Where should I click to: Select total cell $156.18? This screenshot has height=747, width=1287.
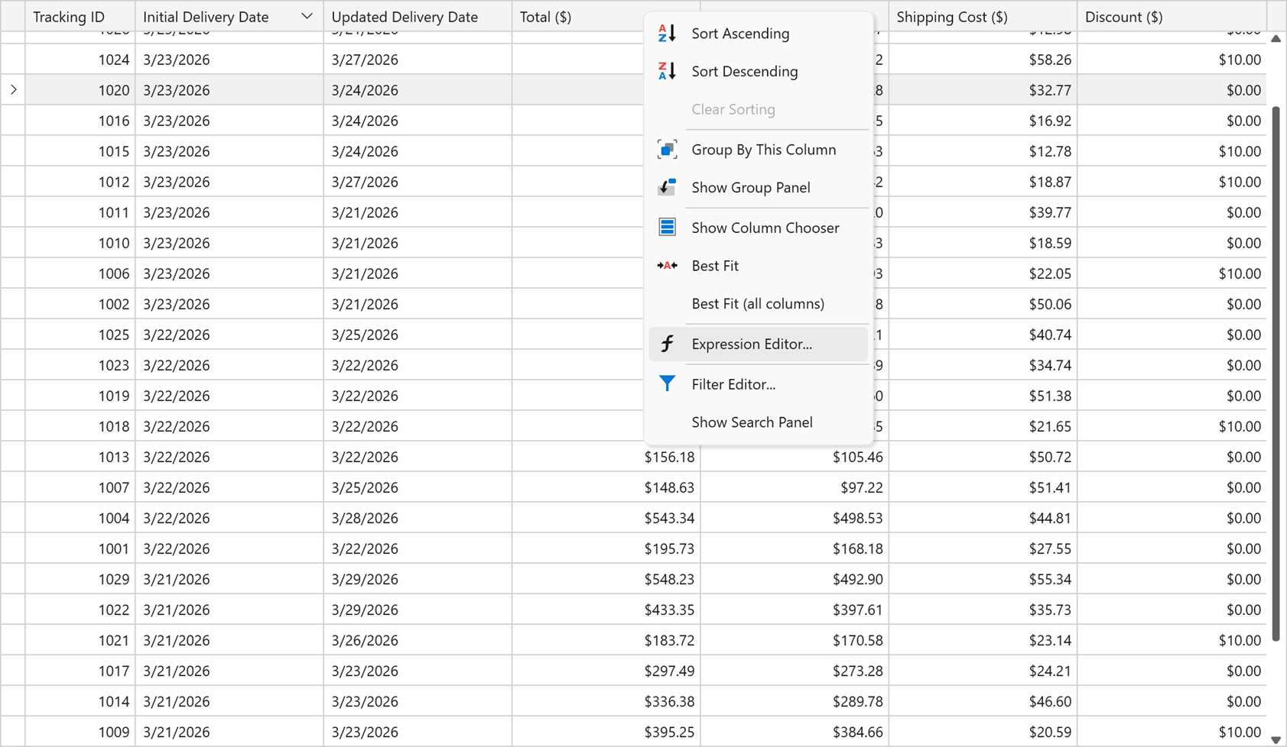[x=606, y=457]
